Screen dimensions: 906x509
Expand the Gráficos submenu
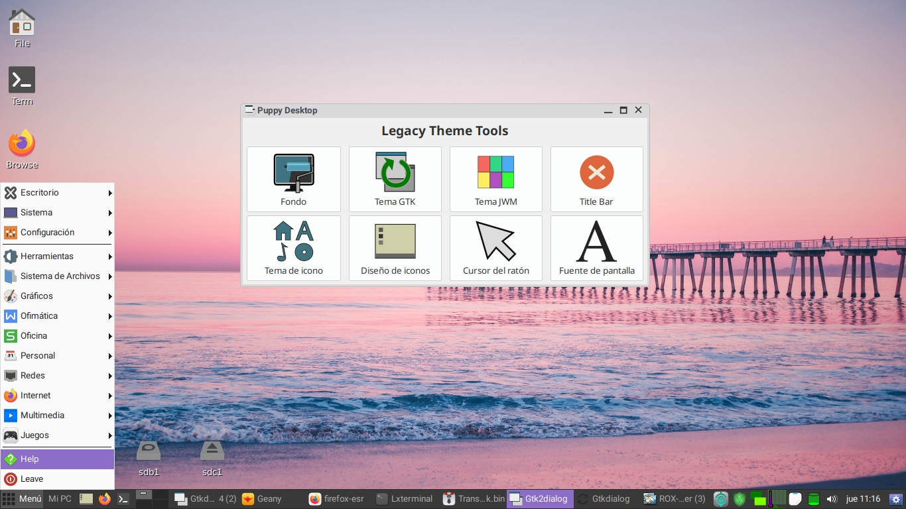[57, 296]
